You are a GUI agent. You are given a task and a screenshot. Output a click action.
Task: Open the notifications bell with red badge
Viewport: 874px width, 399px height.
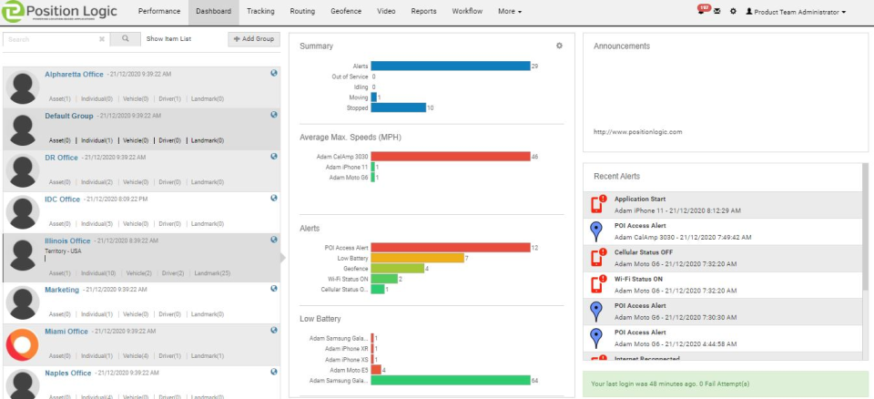pyautogui.click(x=703, y=10)
